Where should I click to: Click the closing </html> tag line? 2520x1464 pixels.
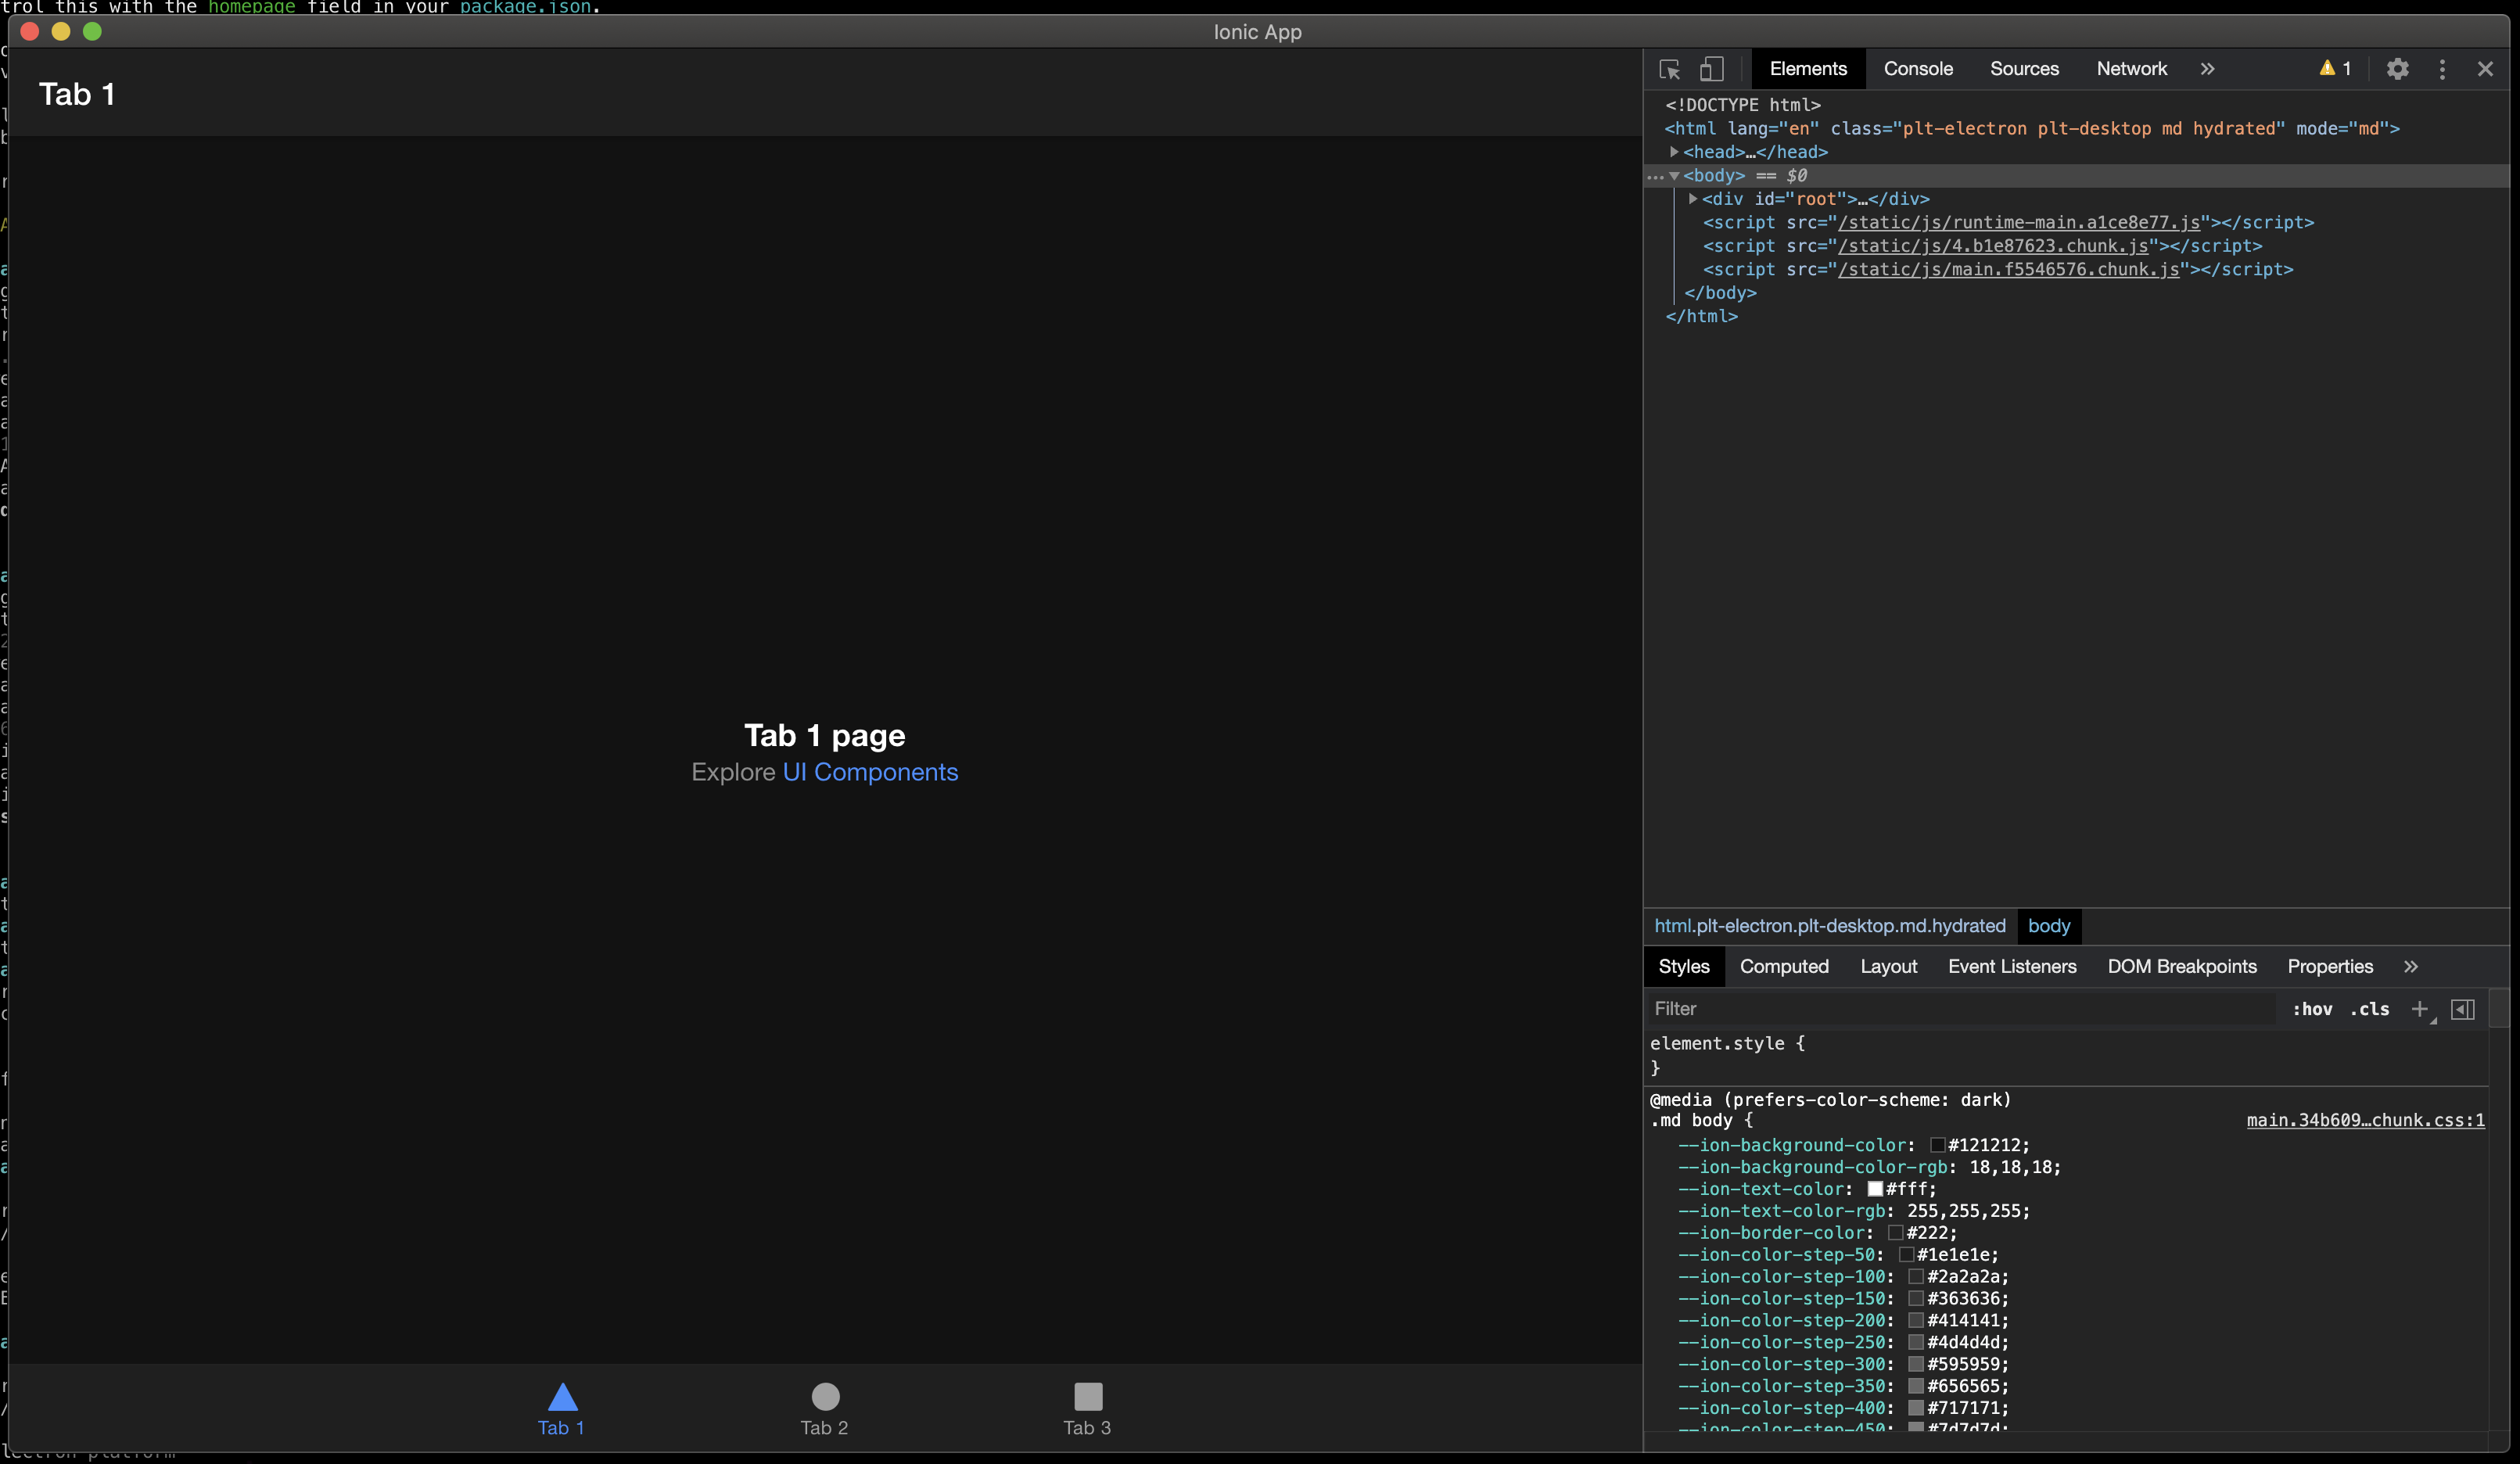[x=1702, y=316]
